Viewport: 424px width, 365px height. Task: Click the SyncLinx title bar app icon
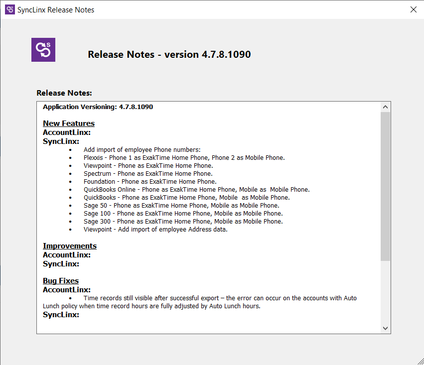point(10,10)
